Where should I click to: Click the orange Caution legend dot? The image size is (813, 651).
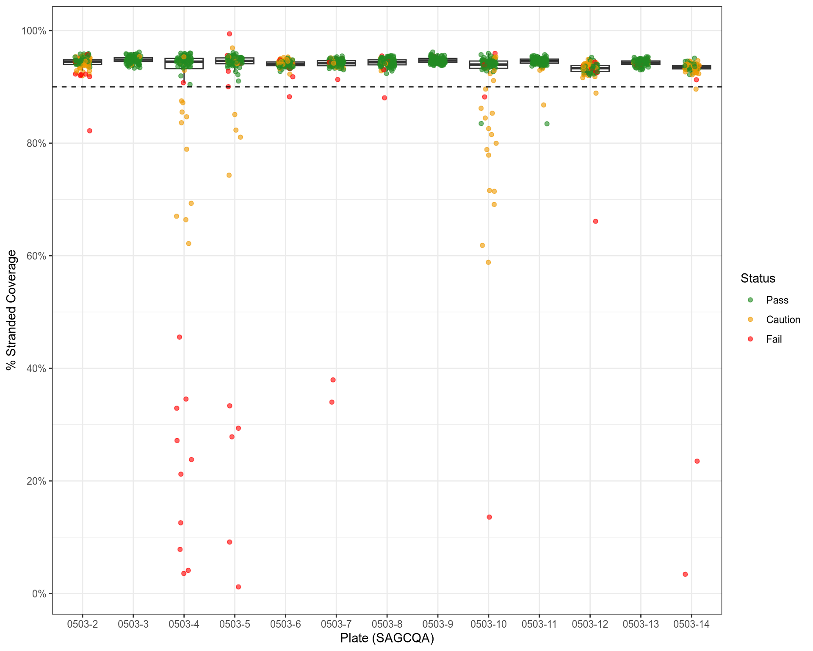click(750, 320)
